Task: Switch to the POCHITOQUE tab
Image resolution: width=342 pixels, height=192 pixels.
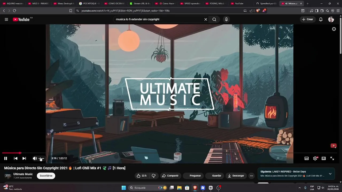Action: pyautogui.click(x=89, y=3)
